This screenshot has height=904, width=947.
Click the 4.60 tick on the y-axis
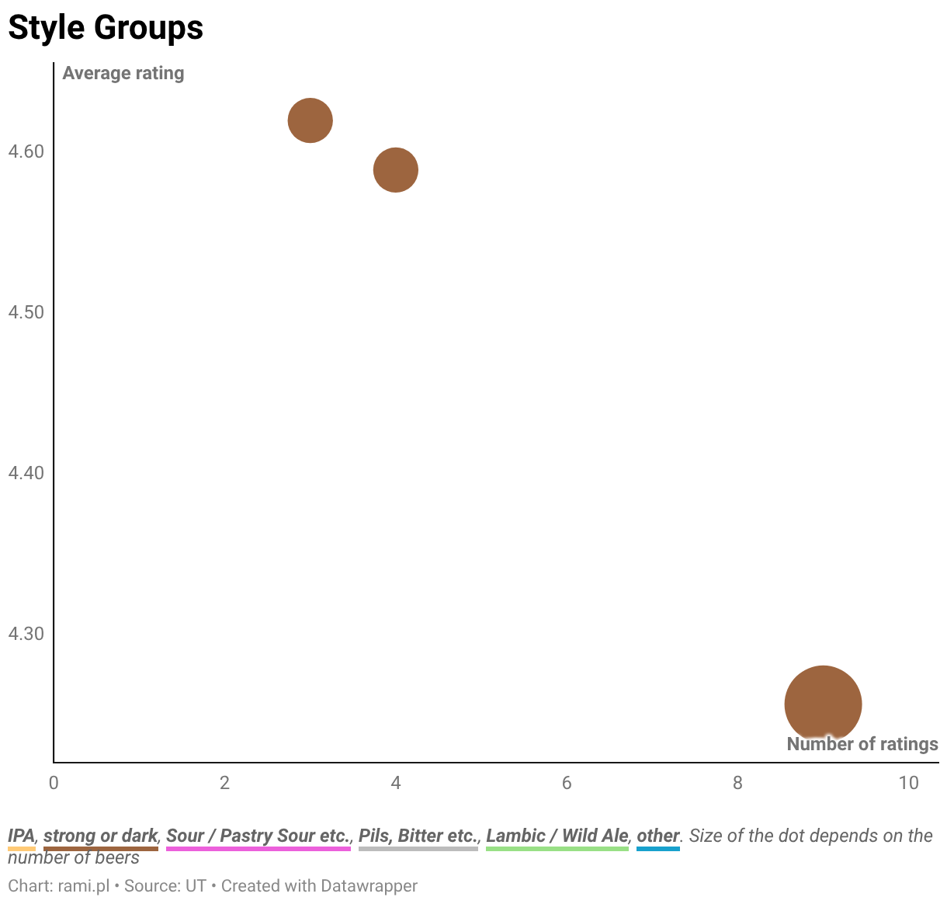pos(26,151)
